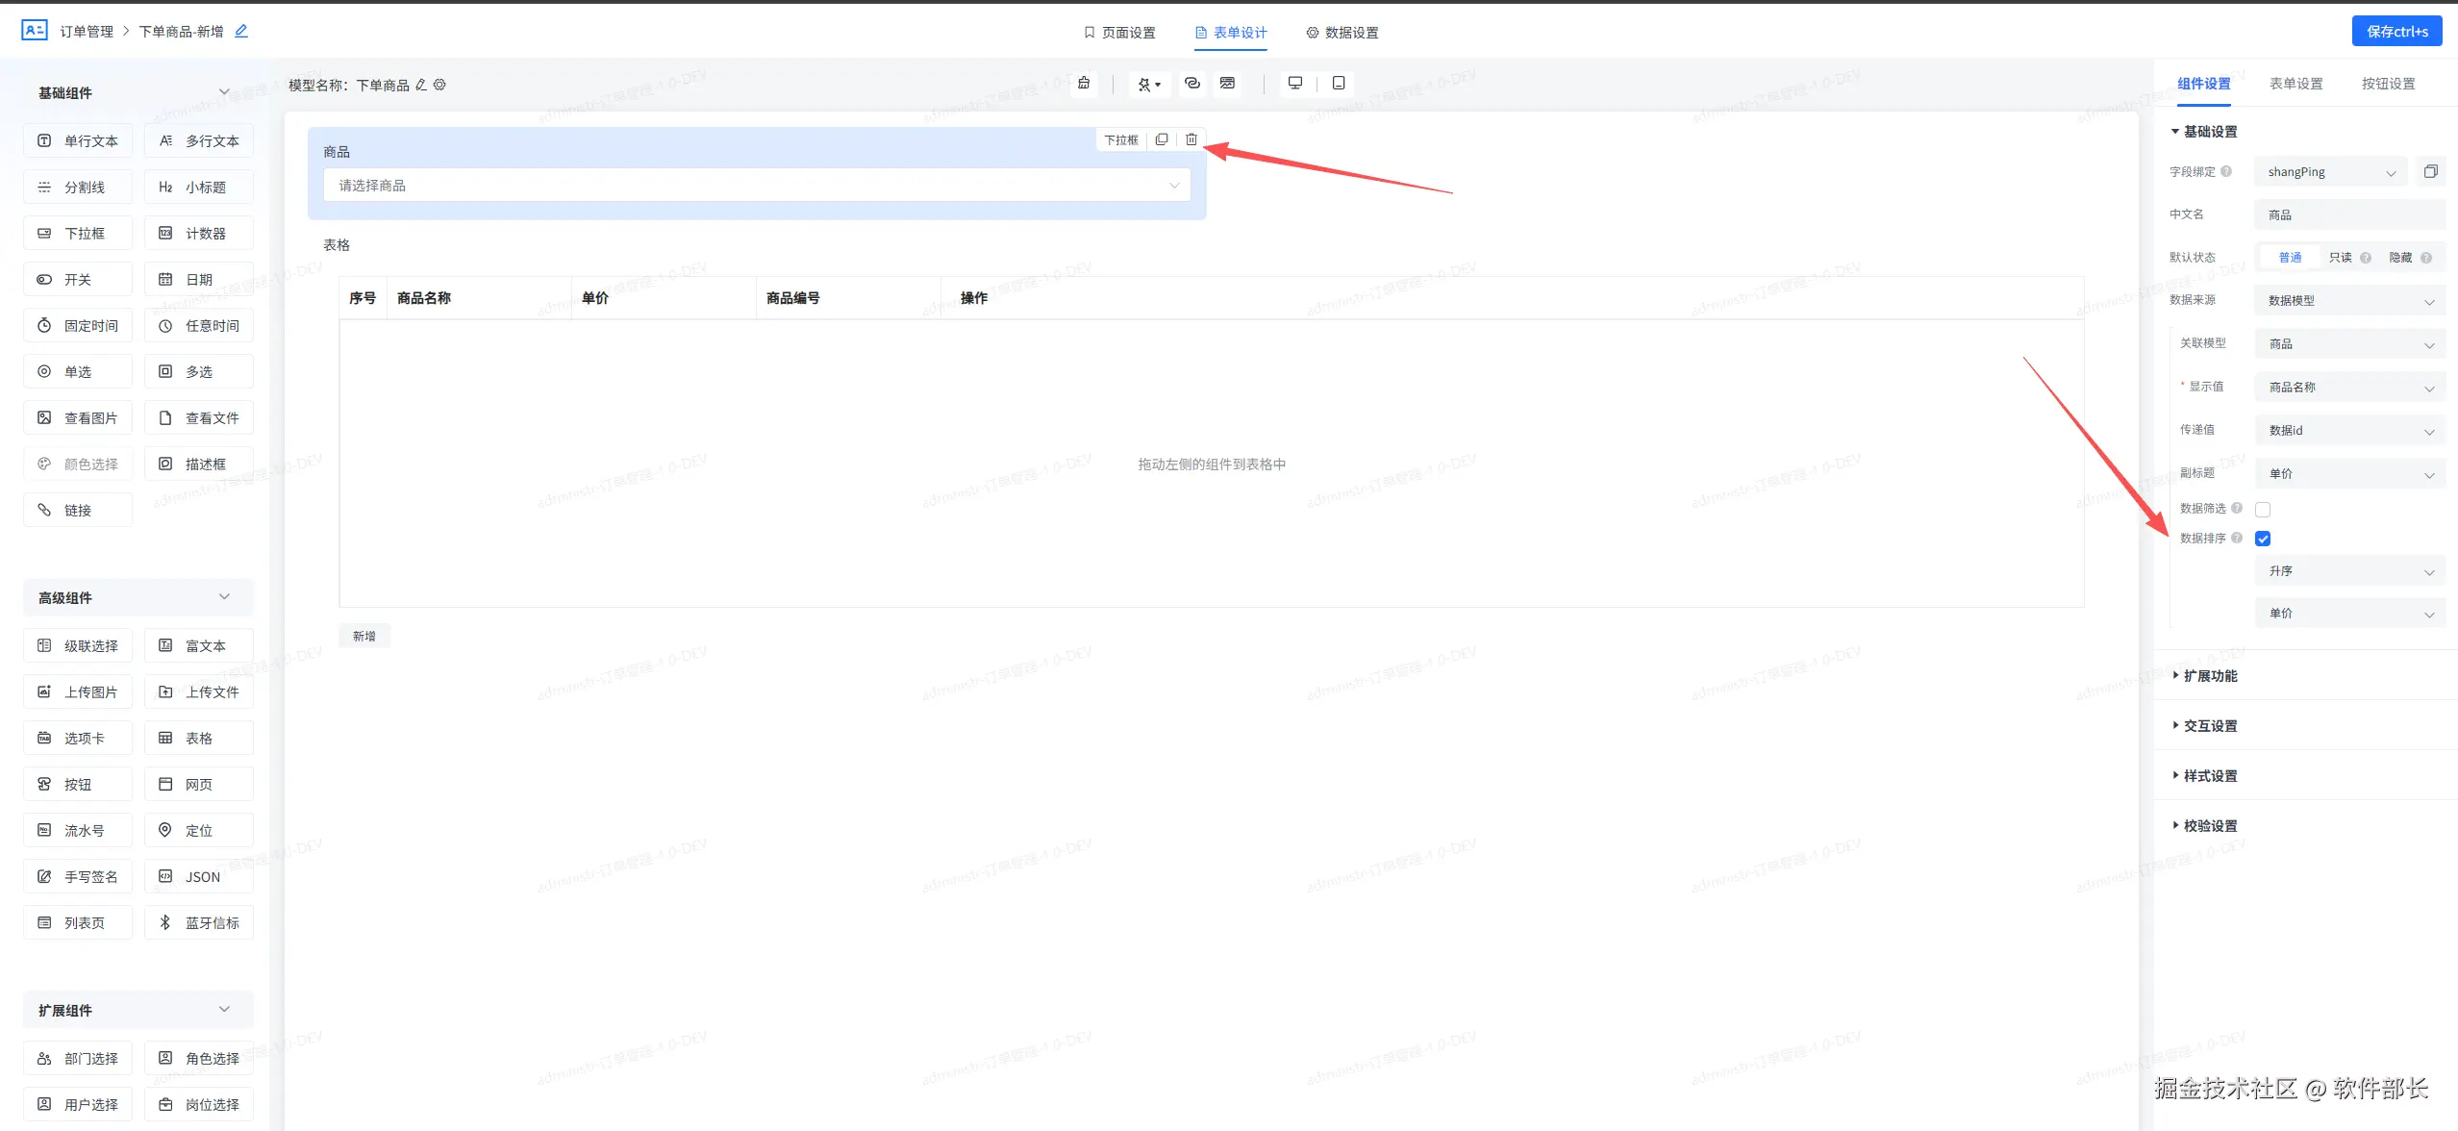Open the 升序 sort order dropdown
This screenshot has height=1131, width=2458.
[x=2349, y=571]
